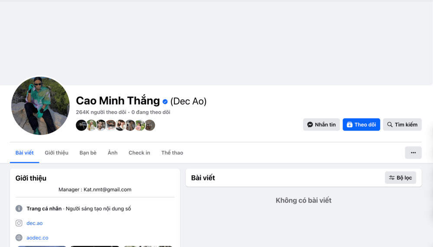Click the first follower avatar thumbnail

[x=81, y=125]
